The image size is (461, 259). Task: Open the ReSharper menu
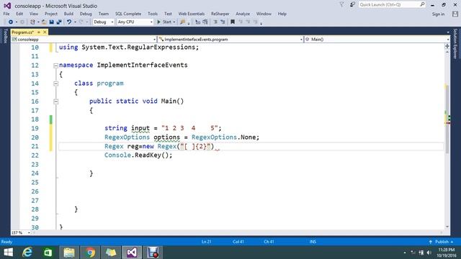[220, 14]
